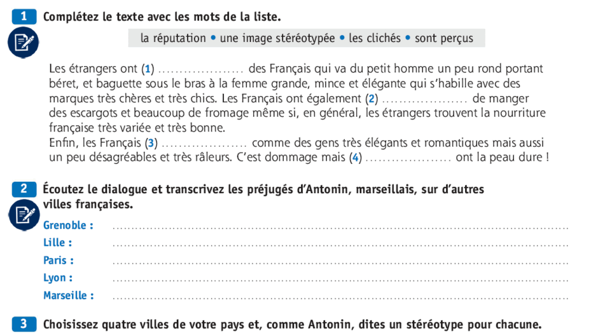Click the 'Marseille :' blue label
This screenshot has height=333, width=598.
click(69, 296)
